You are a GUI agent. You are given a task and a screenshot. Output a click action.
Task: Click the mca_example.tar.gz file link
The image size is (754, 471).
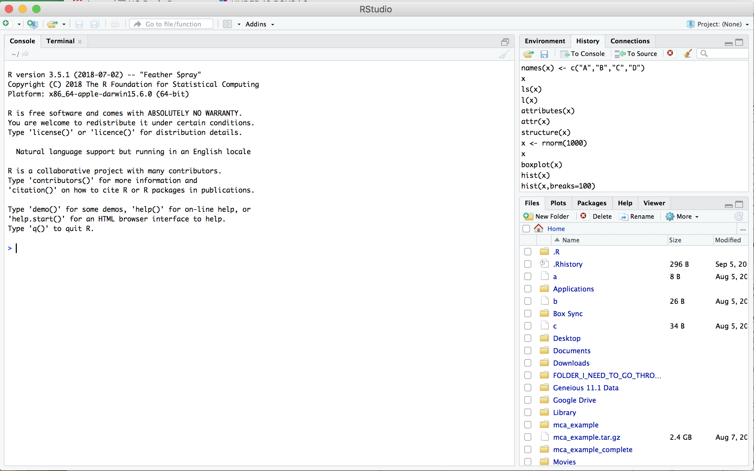click(587, 437)
